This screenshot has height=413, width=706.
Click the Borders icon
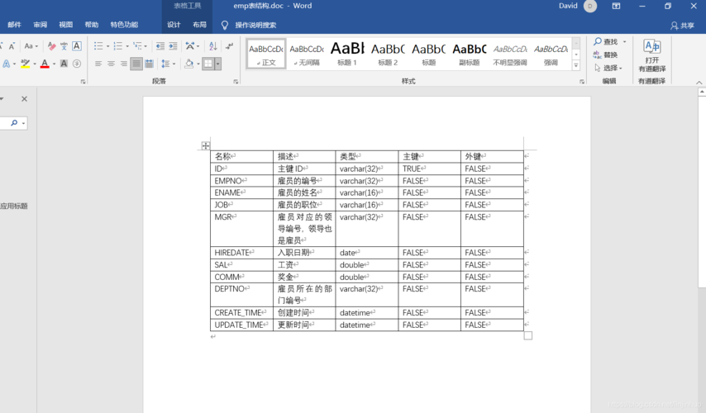click(208, 64)
